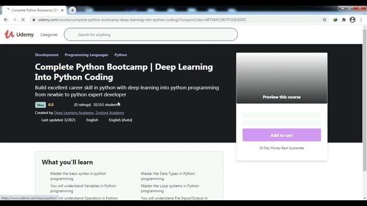Screen dimensions: 367x206
Task: Click the 0.0 rating value
Action: 51,105
